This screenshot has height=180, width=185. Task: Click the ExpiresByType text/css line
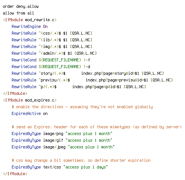point(60,167)
